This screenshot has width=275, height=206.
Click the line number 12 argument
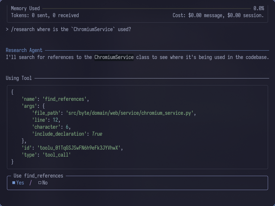58,120
